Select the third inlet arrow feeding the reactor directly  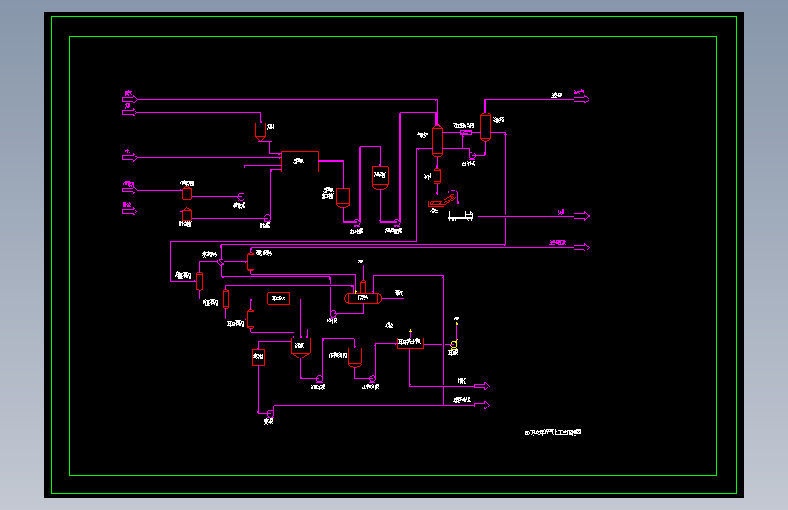130,158
